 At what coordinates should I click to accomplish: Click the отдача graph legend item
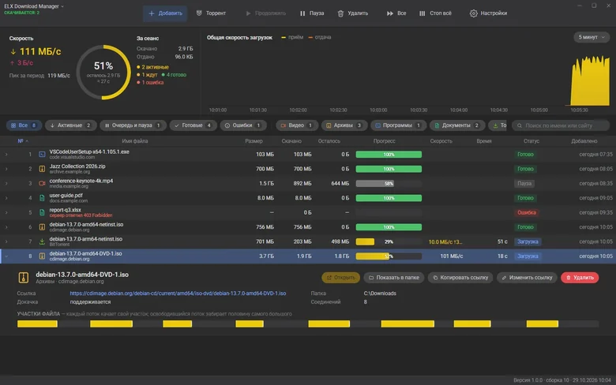320,37
